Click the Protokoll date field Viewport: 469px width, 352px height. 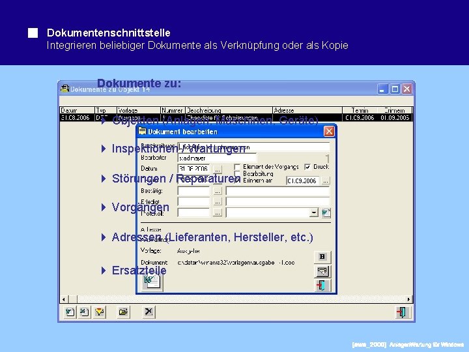point(194,213)
